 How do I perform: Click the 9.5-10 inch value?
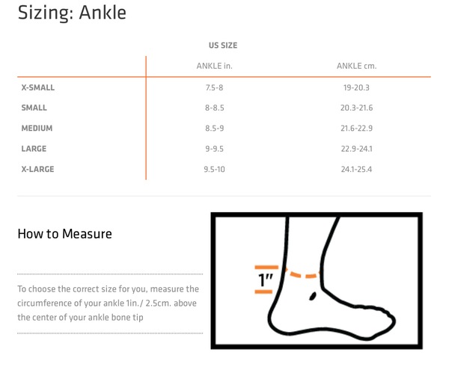coord(214,169)
